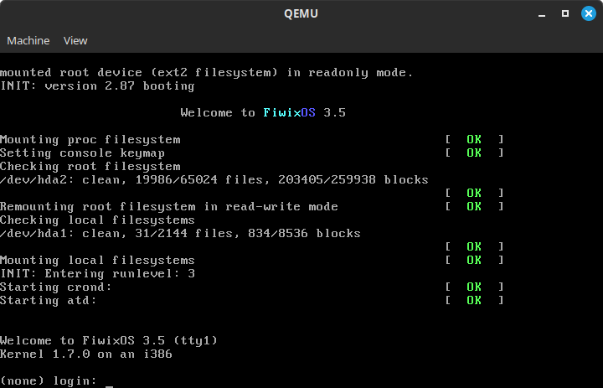The image size is (603, 388).
Task: Minimize the QEMU window
Action: pos(543,13)
